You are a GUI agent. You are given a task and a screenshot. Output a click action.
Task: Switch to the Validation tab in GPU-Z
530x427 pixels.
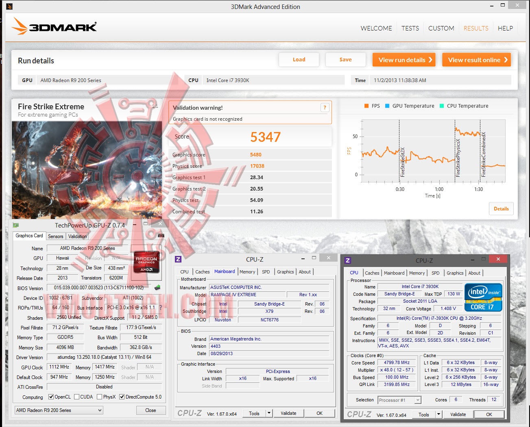pos(77,236)
